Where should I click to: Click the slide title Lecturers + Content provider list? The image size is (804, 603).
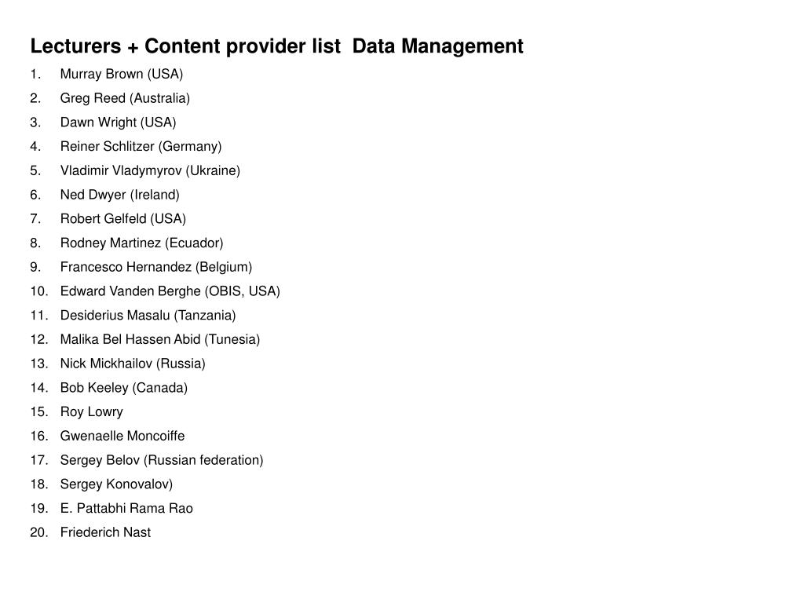pos(277,46)
